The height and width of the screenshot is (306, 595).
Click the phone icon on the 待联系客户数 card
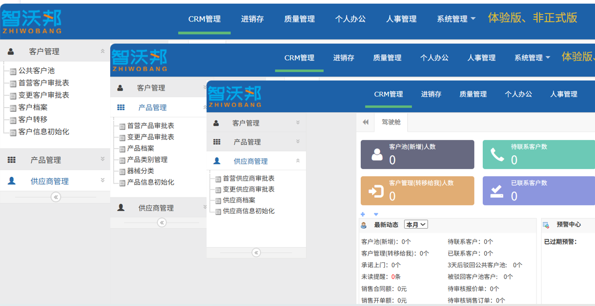[497, 154]
